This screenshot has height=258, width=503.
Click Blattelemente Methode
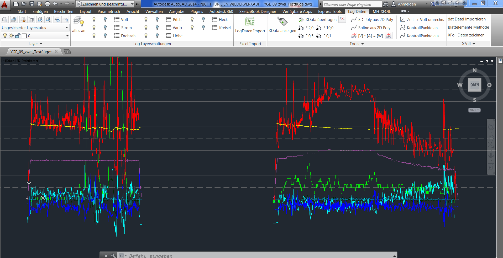coord(468,27)
